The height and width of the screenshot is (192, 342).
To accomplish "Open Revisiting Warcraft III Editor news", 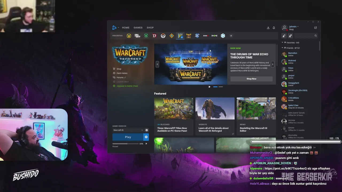I will point(256,116).
